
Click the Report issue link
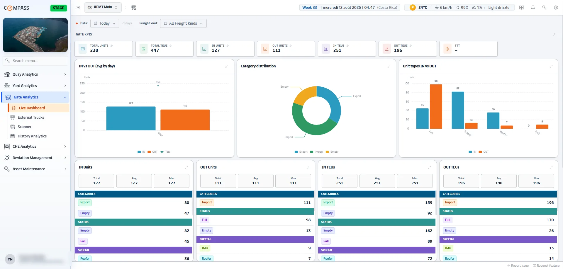(518, 265)
